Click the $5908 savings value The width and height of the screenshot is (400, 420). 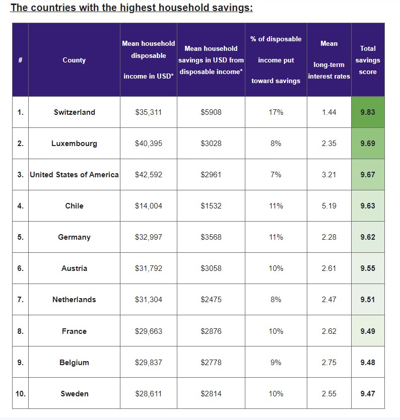(x=211, y=112)
